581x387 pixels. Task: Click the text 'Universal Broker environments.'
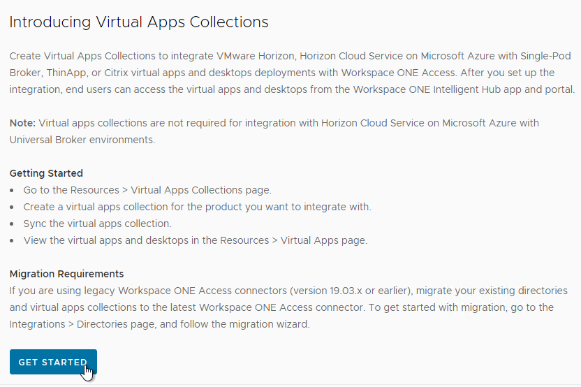click(82, 140)
